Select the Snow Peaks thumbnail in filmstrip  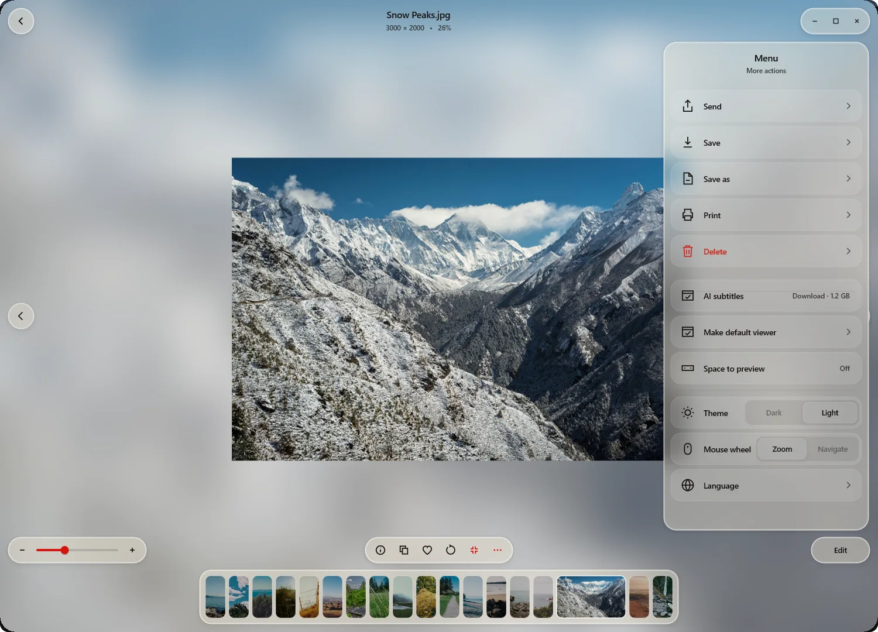(591, 597)
